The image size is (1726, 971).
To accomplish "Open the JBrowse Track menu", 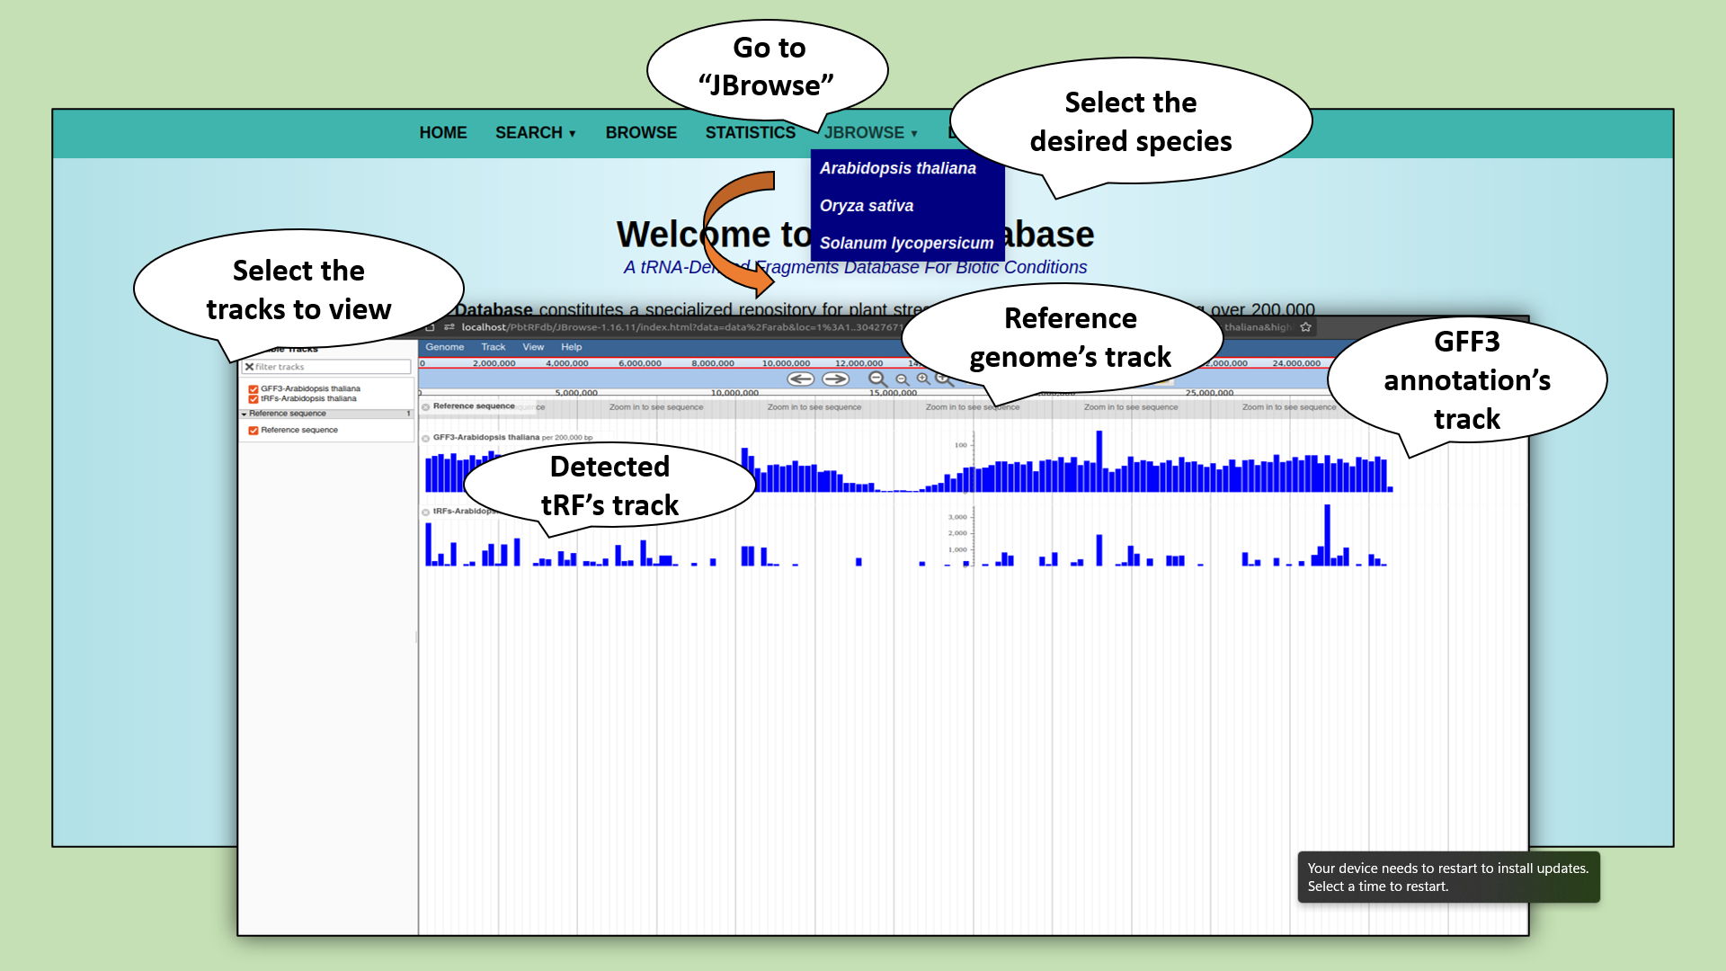I will pyautogui.click(x=494, y=347).
